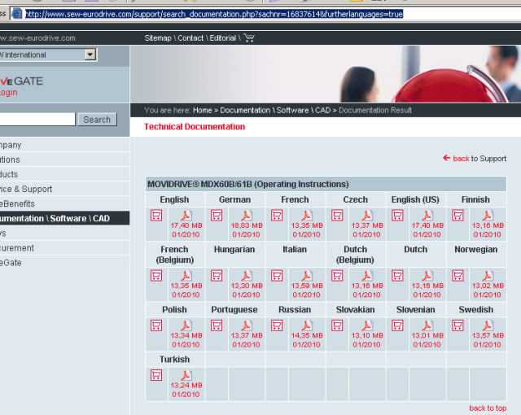Image resolution: width=521 pixels, height=415 pixels.
Task: Open the Slovenian PDF document
Action: point(427,325)
